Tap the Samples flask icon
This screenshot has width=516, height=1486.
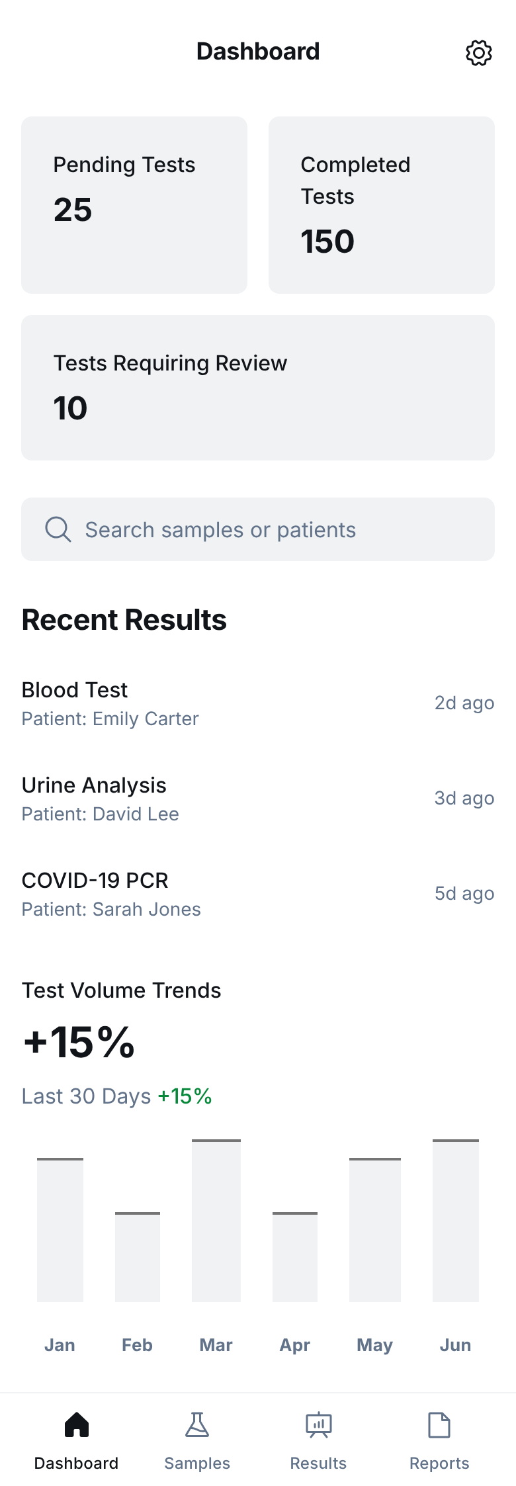click(197, 1424)
